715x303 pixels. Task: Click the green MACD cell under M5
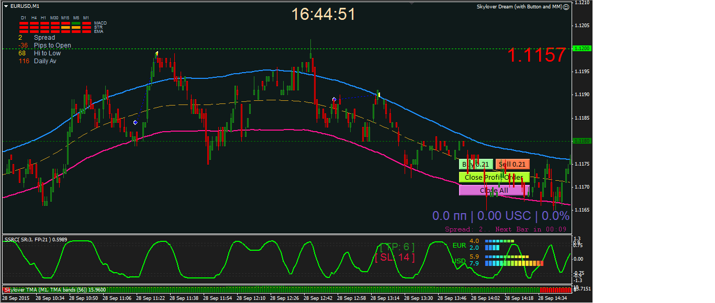[76, 23]
